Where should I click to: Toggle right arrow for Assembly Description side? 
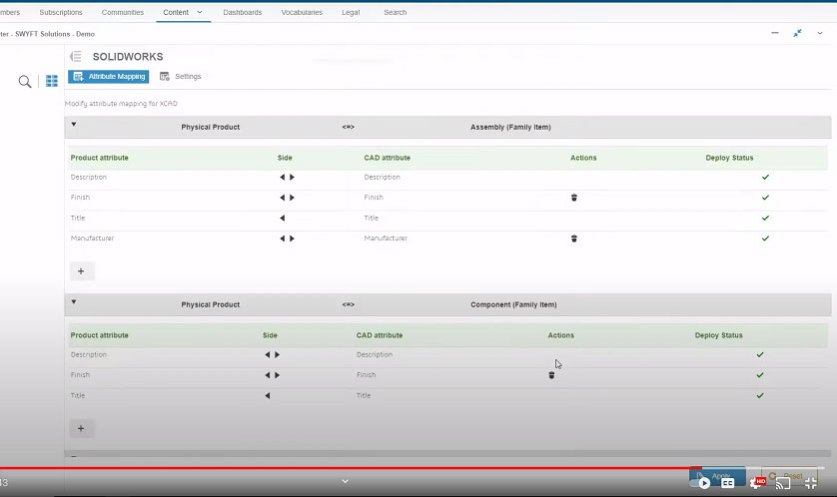[x=292, y=177]
